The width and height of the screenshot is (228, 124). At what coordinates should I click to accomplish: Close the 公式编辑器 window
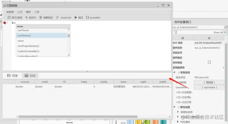(x=168, y=5)
